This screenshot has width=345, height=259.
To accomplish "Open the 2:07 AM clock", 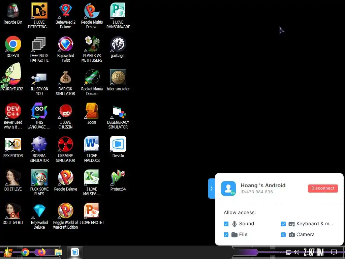I will tap(314, 252).
